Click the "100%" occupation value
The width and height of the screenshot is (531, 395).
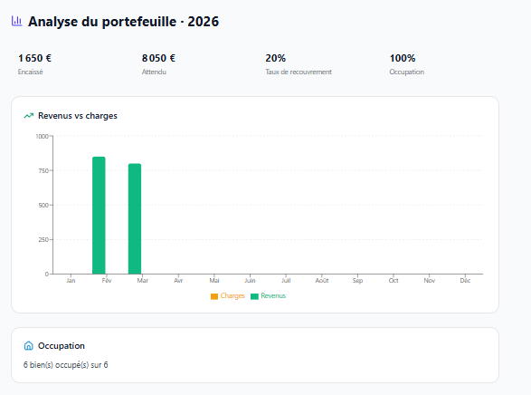403,58
